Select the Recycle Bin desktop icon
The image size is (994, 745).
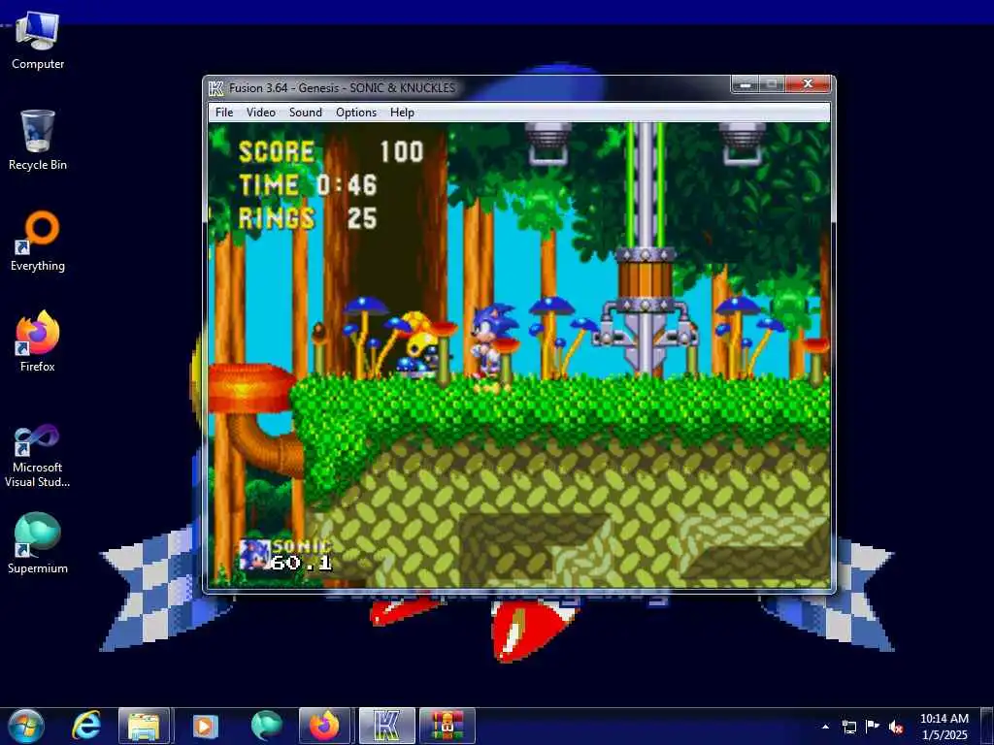click(38, 141)
